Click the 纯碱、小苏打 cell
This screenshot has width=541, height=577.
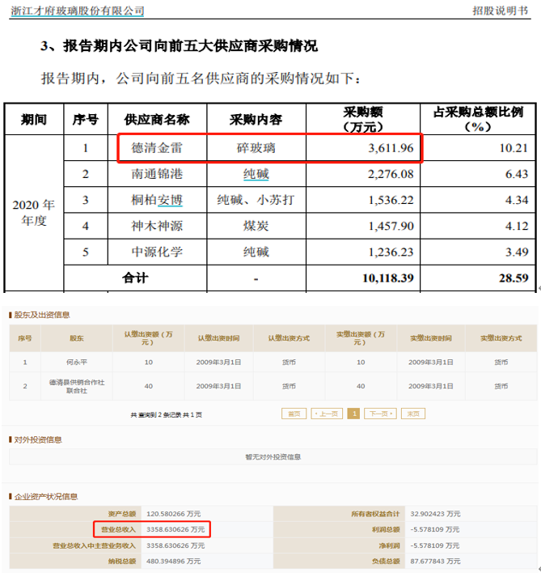[x=256, y=200]
